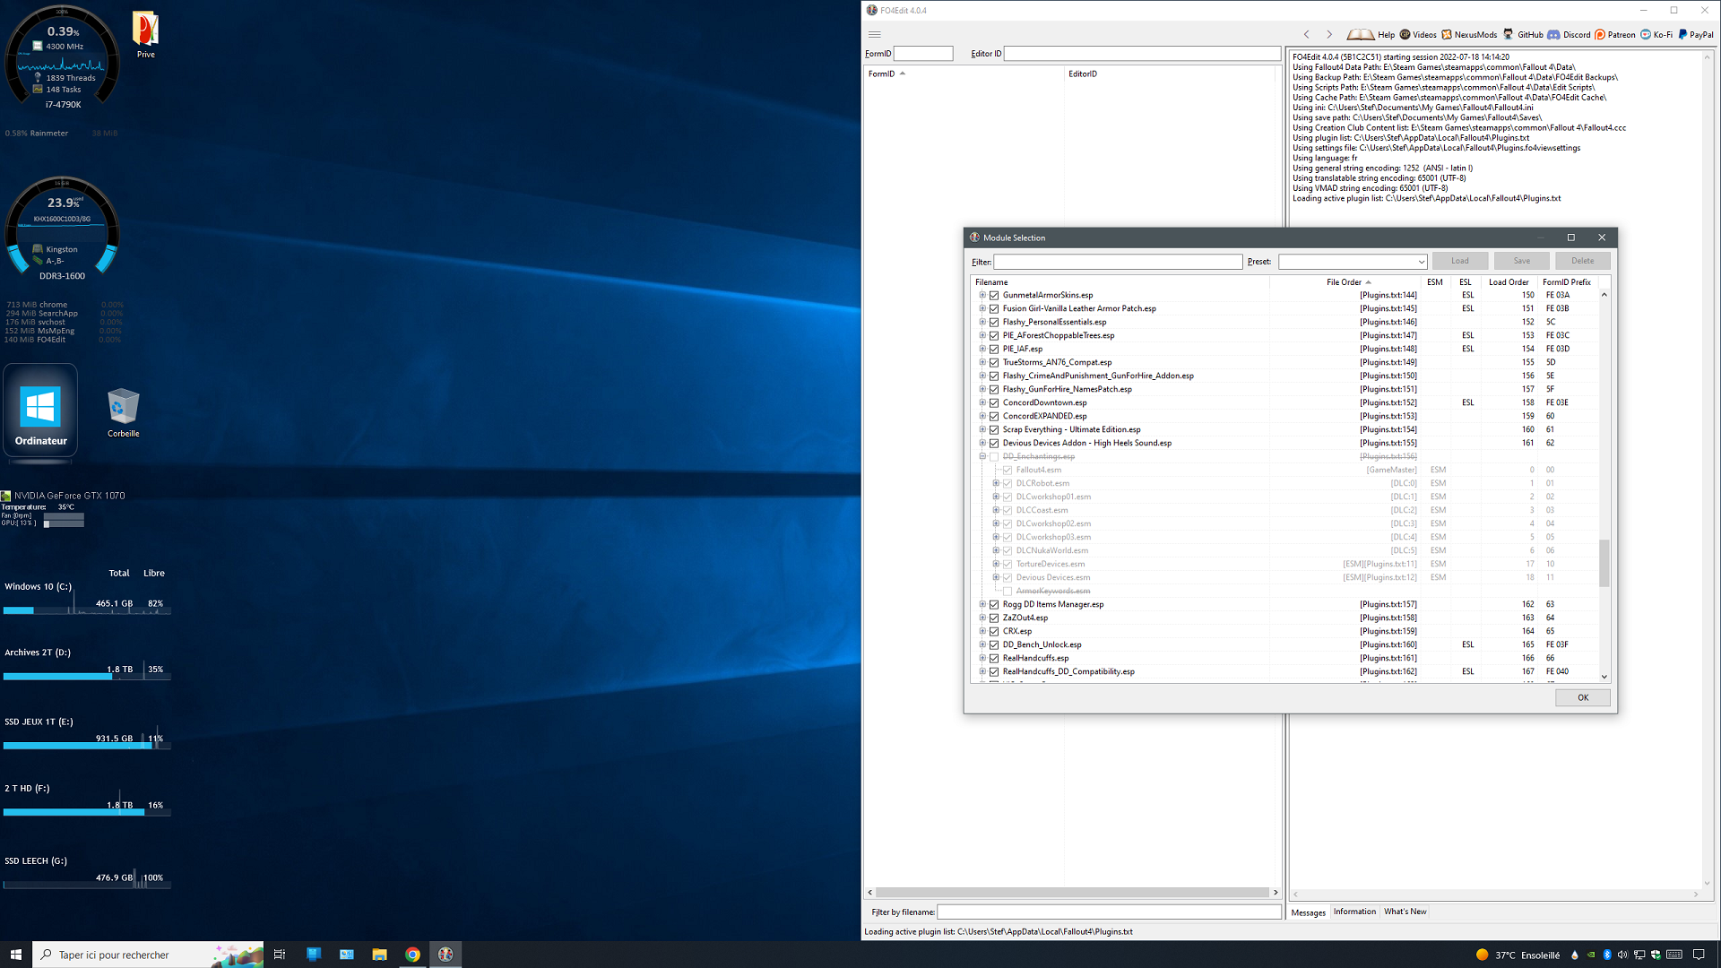
Task: Switch to the Information tab
Action: (1354, 912)
